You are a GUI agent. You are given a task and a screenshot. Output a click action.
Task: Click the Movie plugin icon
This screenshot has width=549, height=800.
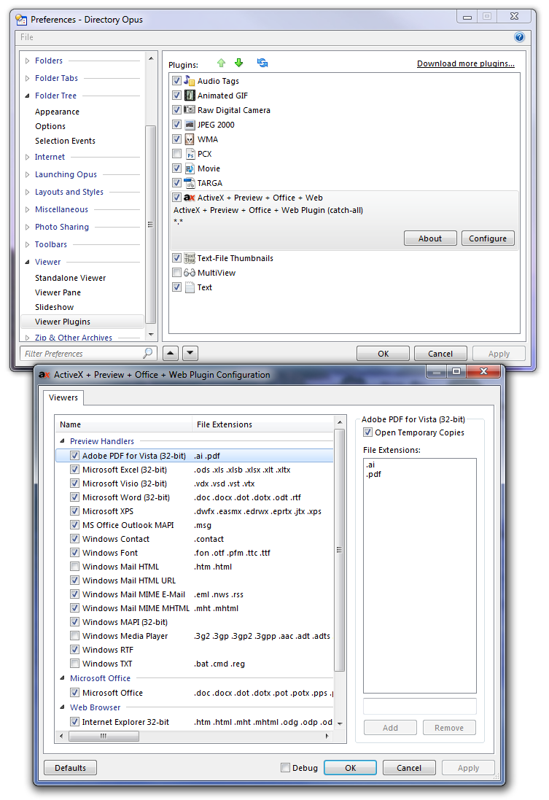point(190,168)
